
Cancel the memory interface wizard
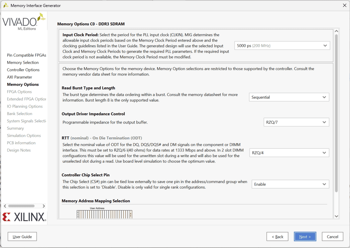pos(332,237)
